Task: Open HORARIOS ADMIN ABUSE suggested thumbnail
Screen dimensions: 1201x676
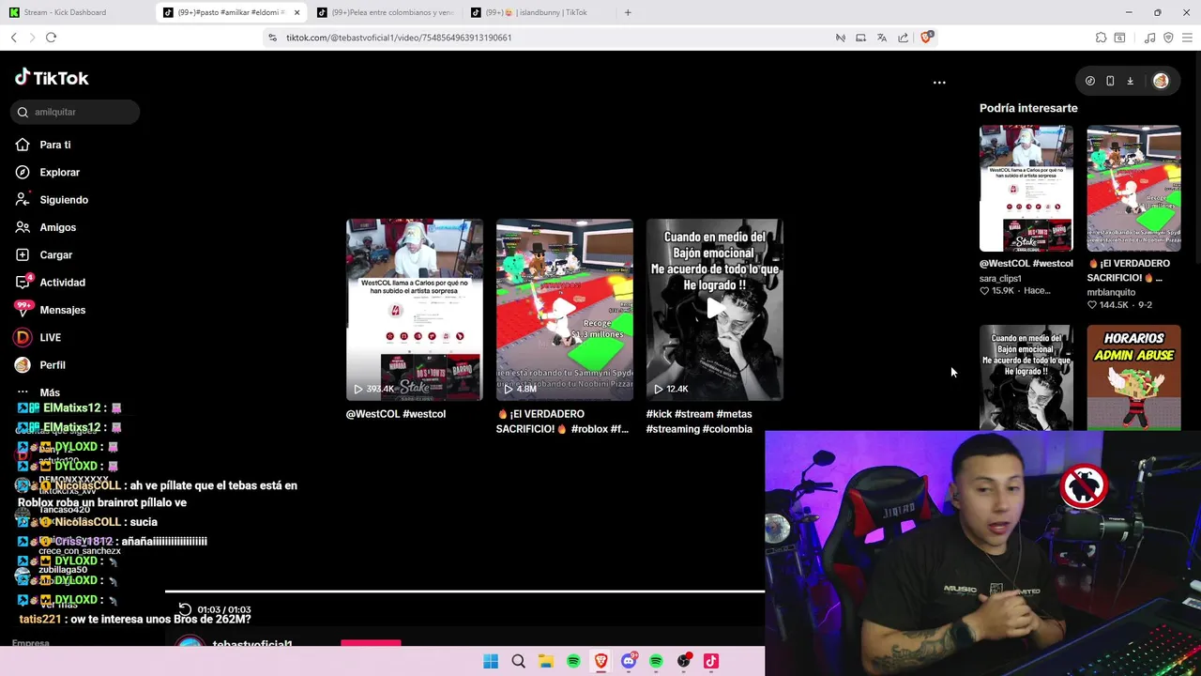Action: tap(1134, 377)
